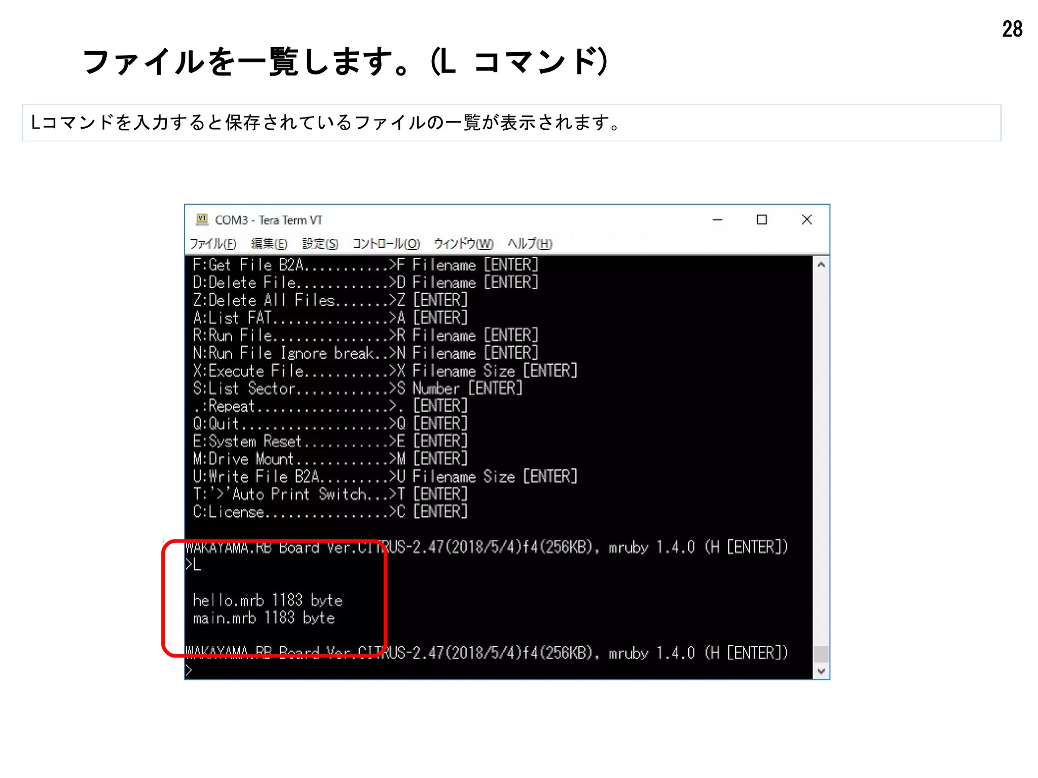1038x778 pixels.
Task: Click the 'Q:Quit' help line
Action: point(330,423)
